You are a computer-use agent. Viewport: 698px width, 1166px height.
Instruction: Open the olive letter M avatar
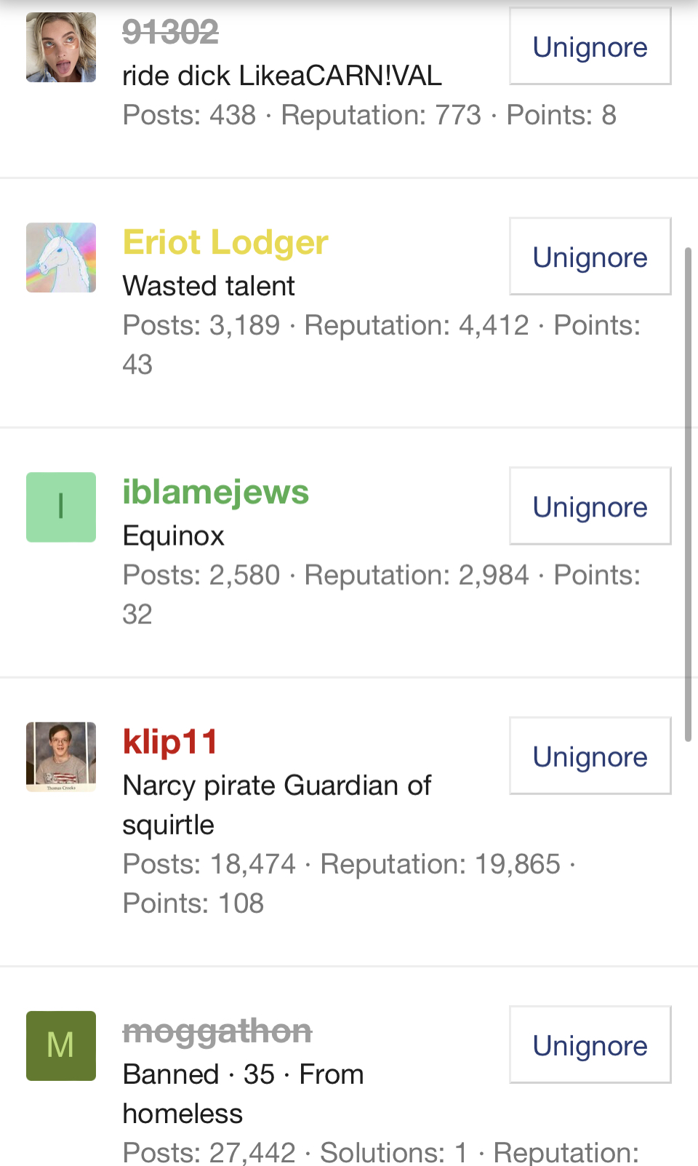point(61,1045)
